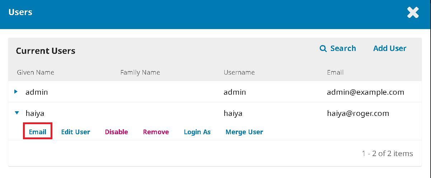Click the Given Name column header
Viewport: 431px width, 178px height.
click(x=36, y=72)
